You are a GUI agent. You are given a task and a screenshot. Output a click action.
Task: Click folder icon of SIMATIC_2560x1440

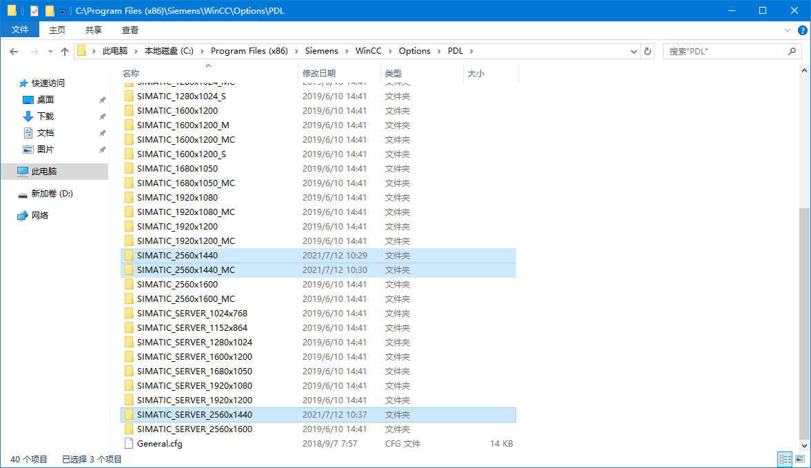pyautogui.click(x=129, y=255)
